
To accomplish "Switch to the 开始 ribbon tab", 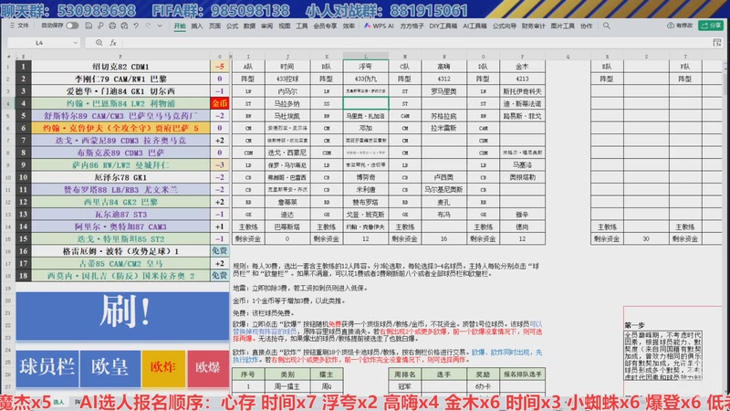I will (180, 26).
